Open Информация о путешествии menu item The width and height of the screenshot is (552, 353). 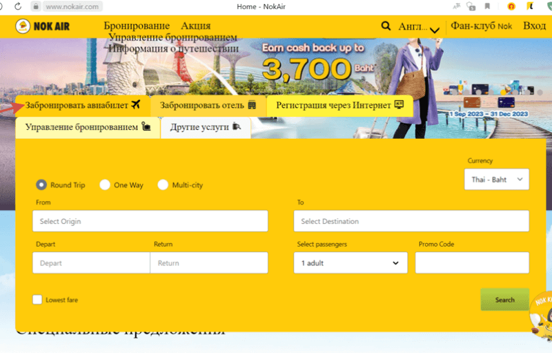173,48
